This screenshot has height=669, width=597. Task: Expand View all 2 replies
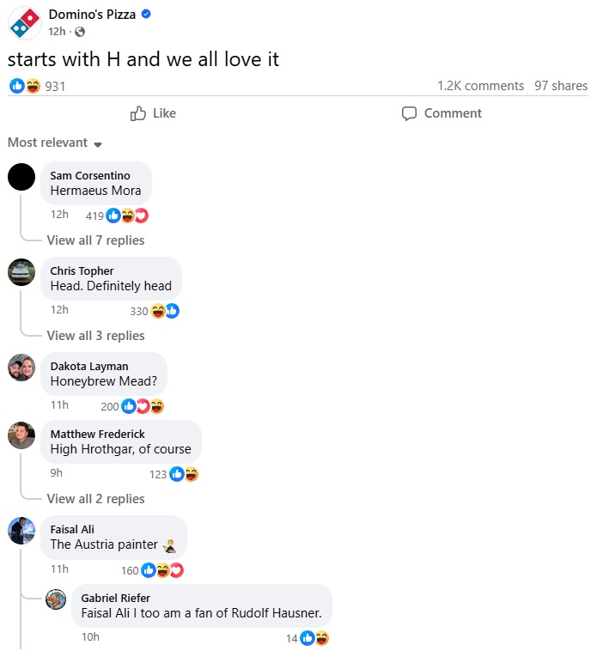coord(95,499)
